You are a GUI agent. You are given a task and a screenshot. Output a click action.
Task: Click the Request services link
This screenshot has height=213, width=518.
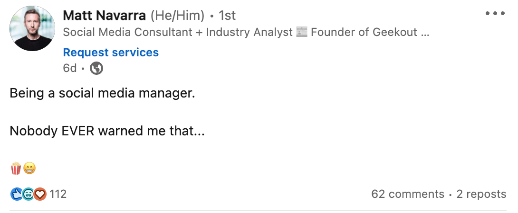[x=111, y=53]
